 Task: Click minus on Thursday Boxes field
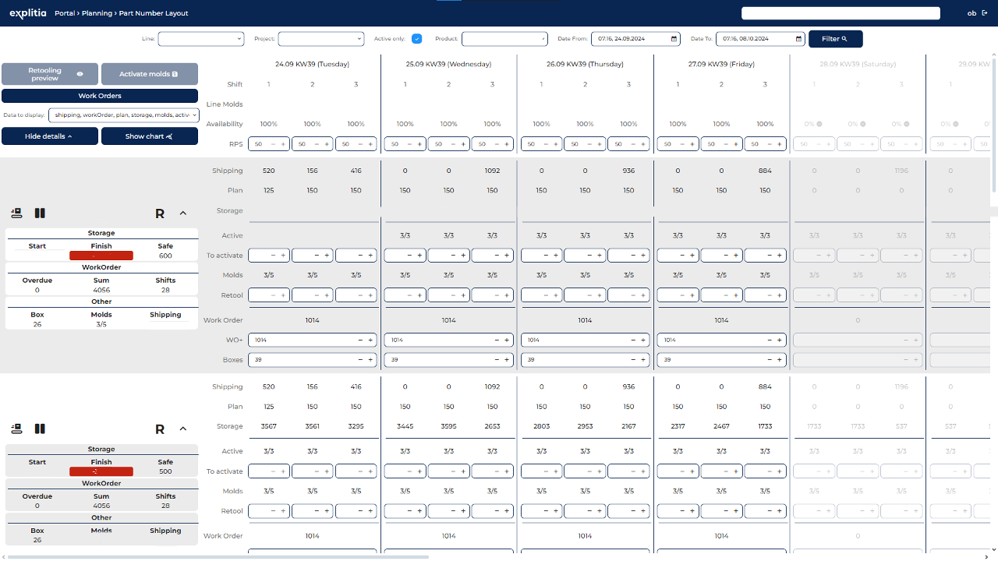click(633, 360)
